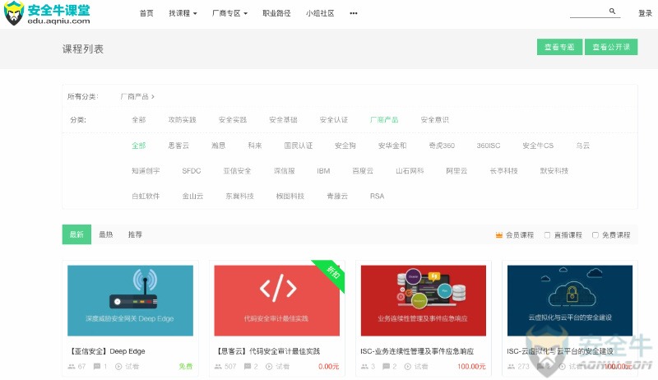
Task: Filter by vendor 百度云
Action: [x=363, y=171]
